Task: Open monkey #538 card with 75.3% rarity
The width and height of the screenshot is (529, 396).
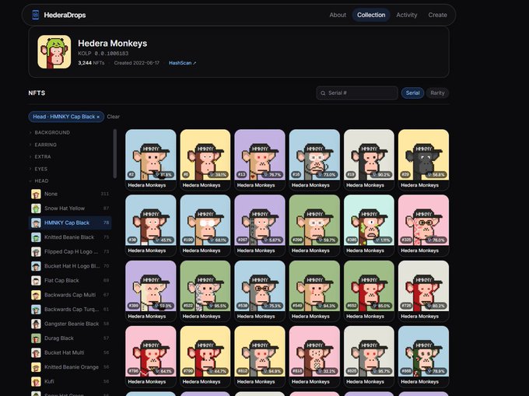Action: [x=260, y=291]
